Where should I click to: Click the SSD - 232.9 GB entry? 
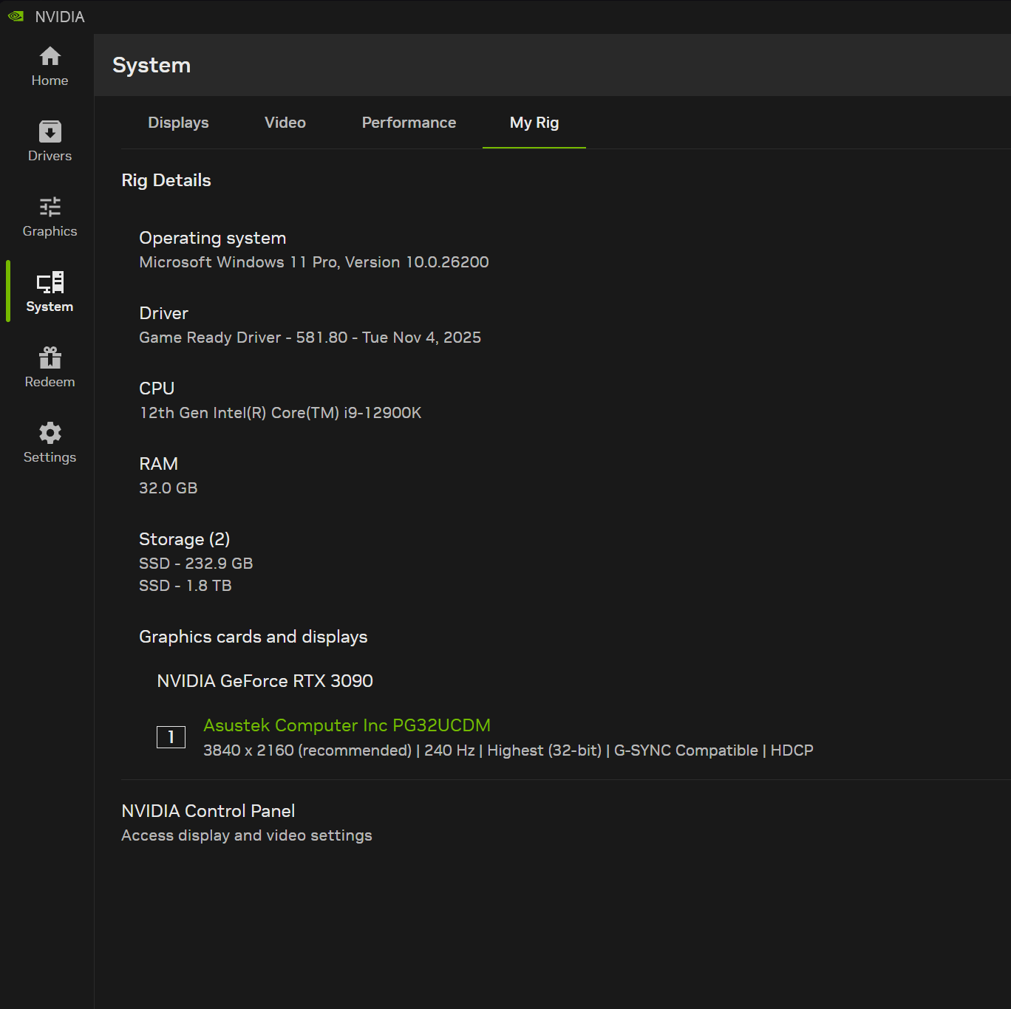196,564
